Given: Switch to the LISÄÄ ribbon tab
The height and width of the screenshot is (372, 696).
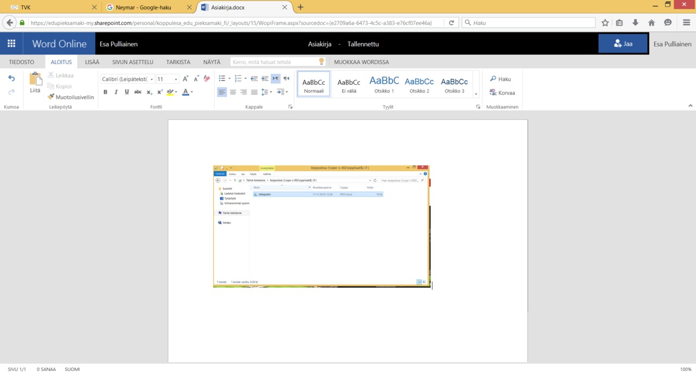Looking at the screenshot, I should click(x=92, y=62).
